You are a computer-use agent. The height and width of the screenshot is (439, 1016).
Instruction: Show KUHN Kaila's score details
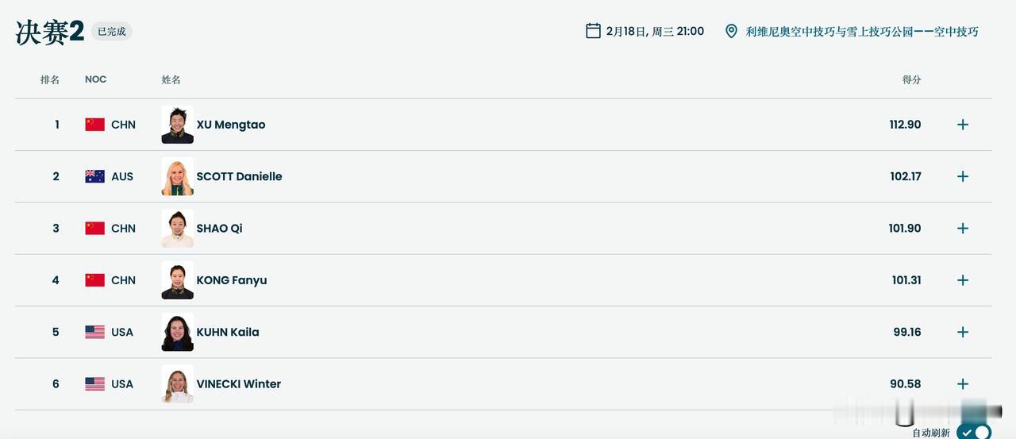coord(963,332)
